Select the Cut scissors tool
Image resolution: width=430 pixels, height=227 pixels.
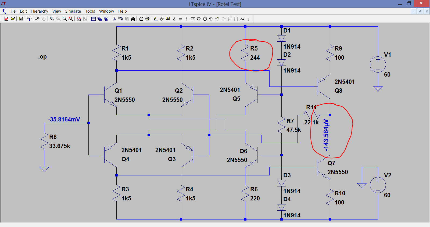coord(114,19)
